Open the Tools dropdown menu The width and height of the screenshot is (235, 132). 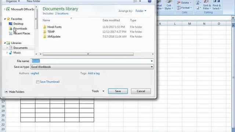98,91
